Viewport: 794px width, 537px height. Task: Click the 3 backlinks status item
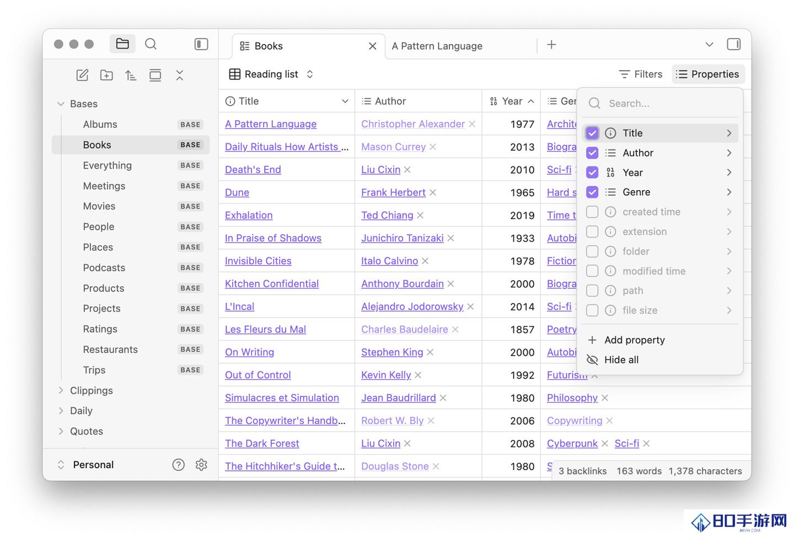click(x=582, y=471)
